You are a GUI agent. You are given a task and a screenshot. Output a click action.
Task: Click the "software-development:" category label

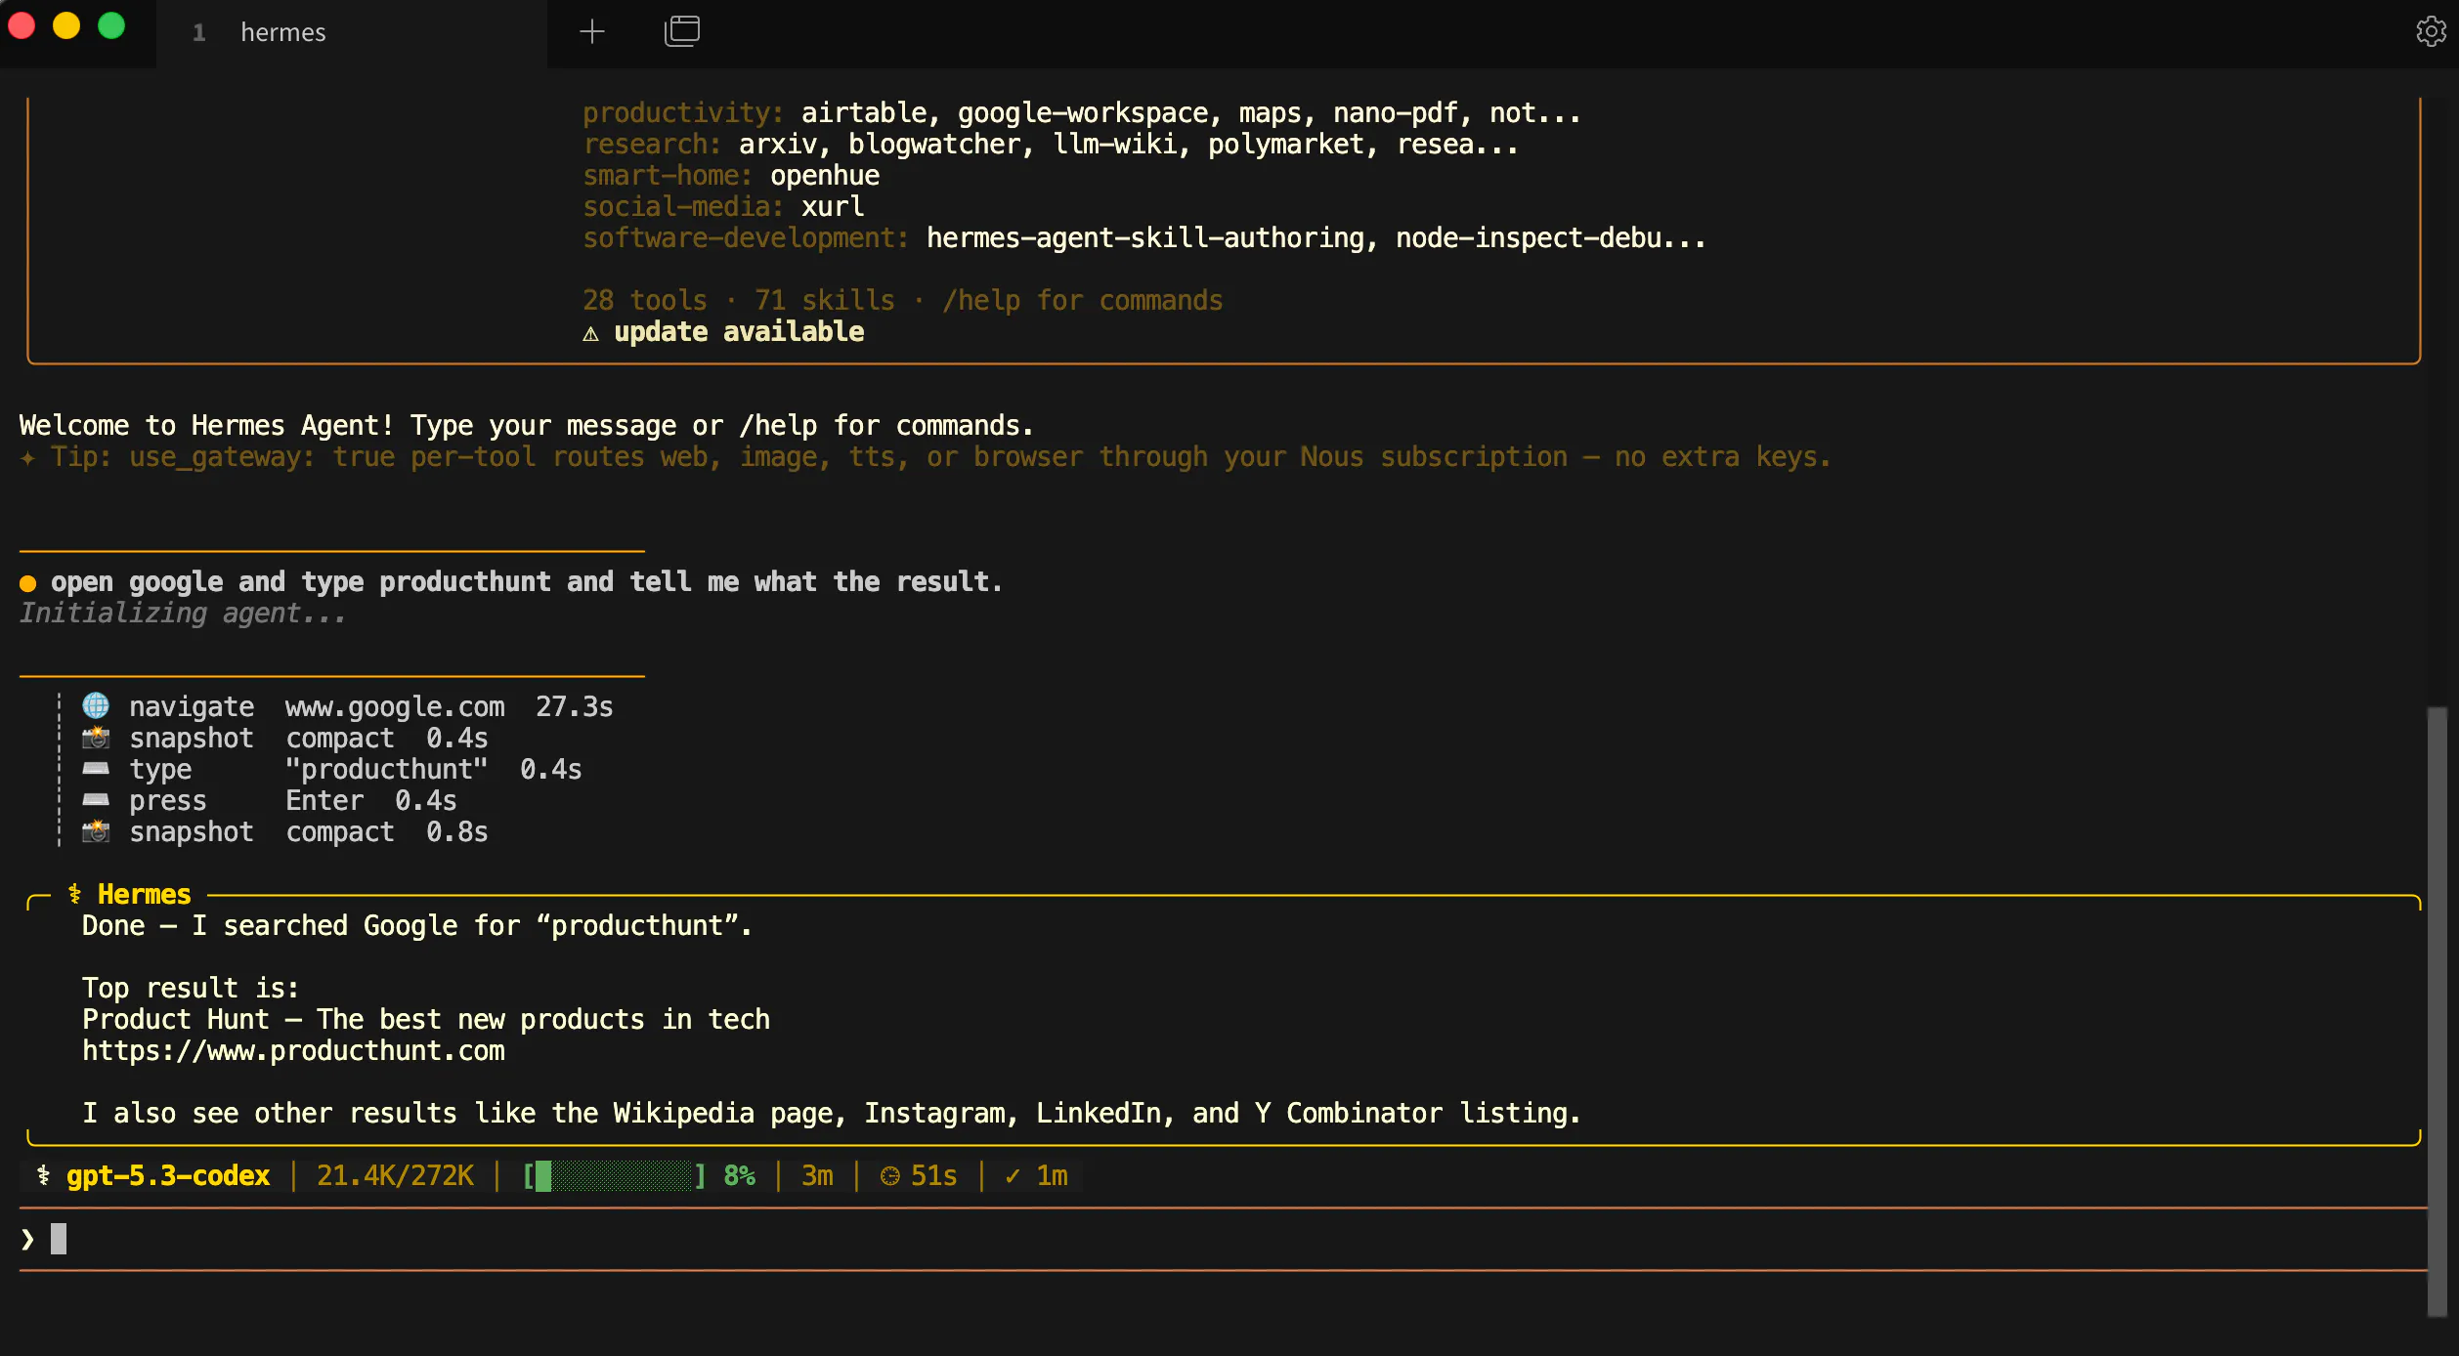point(747,237)
